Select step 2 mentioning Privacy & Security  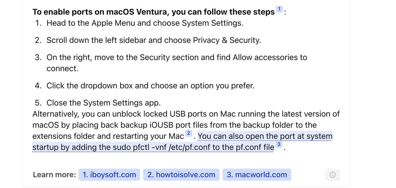click(153, 40)
